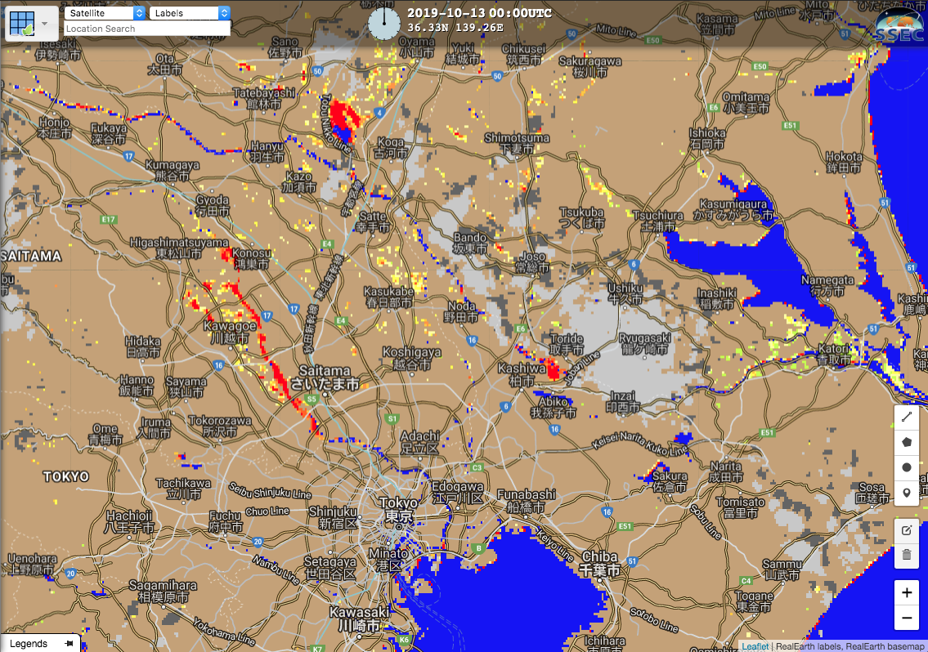Zoom in on the map
The height and width of the screenshot is (652, 928).
(x=906, y=592)
